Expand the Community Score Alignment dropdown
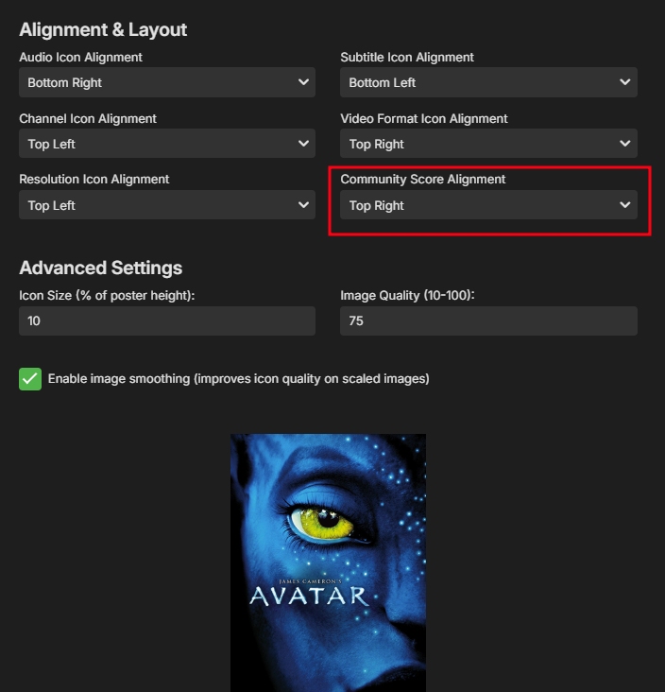 tap(488, 205)
